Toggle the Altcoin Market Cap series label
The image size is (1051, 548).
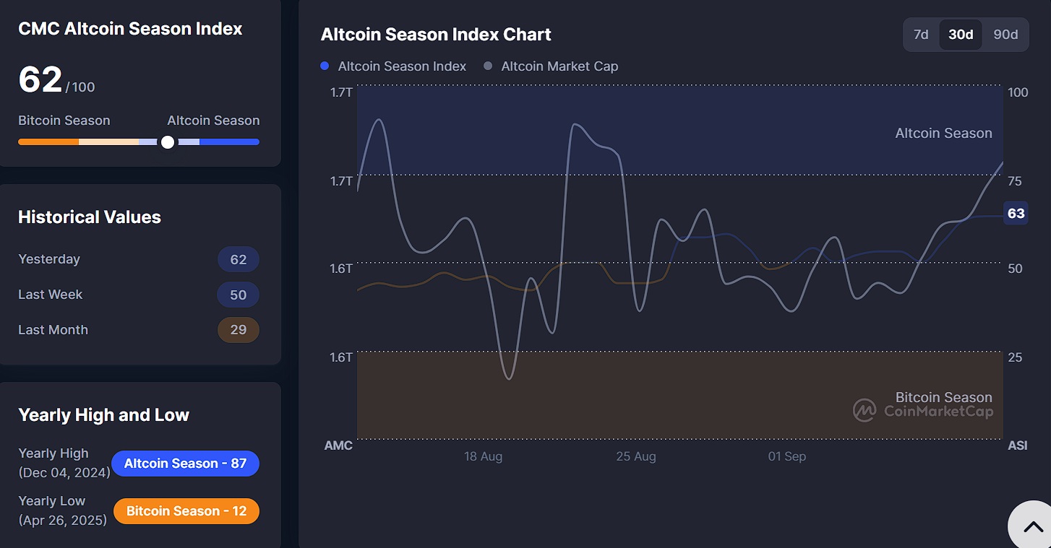coord(559,66)
